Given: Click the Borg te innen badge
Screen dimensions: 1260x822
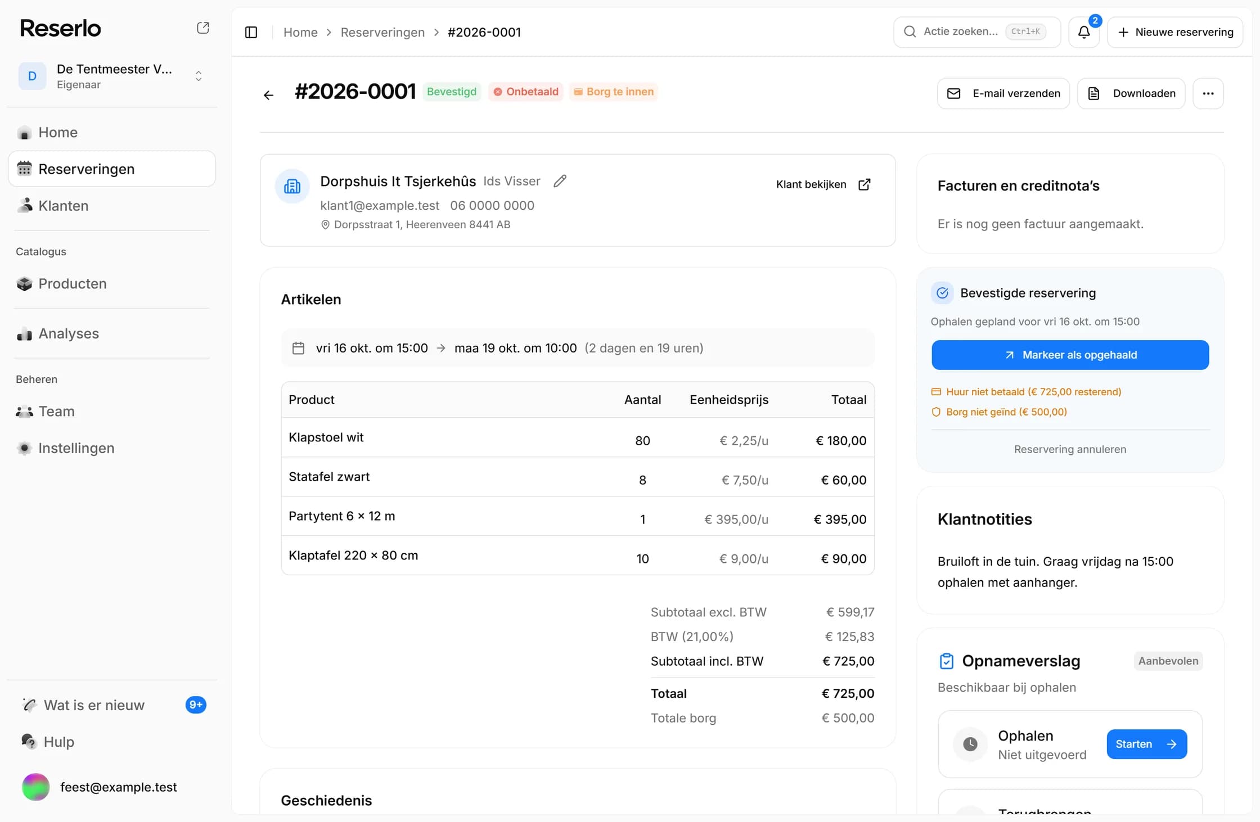Looking at the screenshot, I should 613,92.
